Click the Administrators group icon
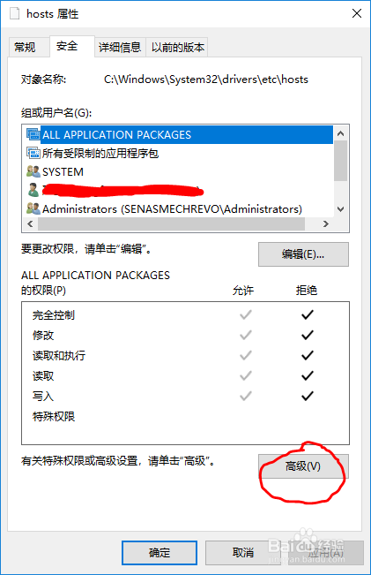Screen dimensions: 371x575 33,208
